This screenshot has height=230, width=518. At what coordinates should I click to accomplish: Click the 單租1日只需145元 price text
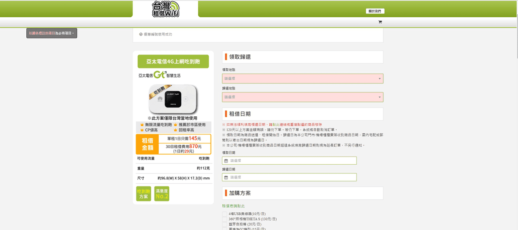point(183,138)
